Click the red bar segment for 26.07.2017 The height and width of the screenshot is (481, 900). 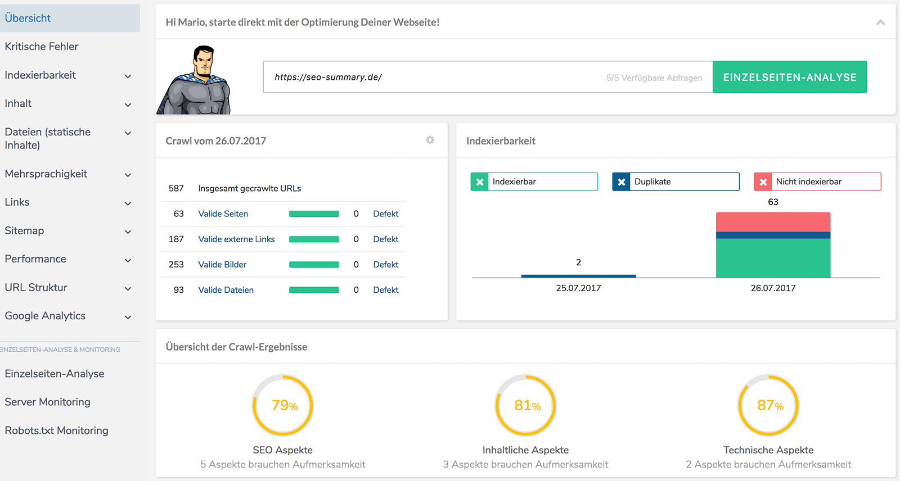click(773, 222)
